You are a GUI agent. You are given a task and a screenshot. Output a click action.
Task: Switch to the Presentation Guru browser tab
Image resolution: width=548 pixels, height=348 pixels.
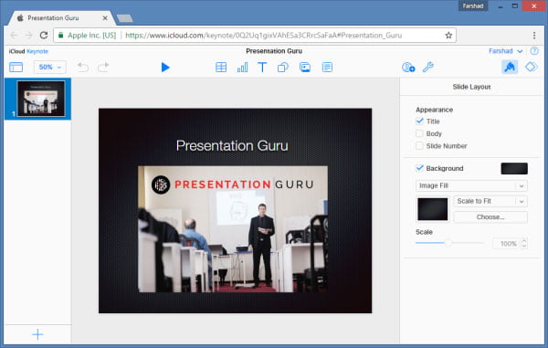(61, 18)
